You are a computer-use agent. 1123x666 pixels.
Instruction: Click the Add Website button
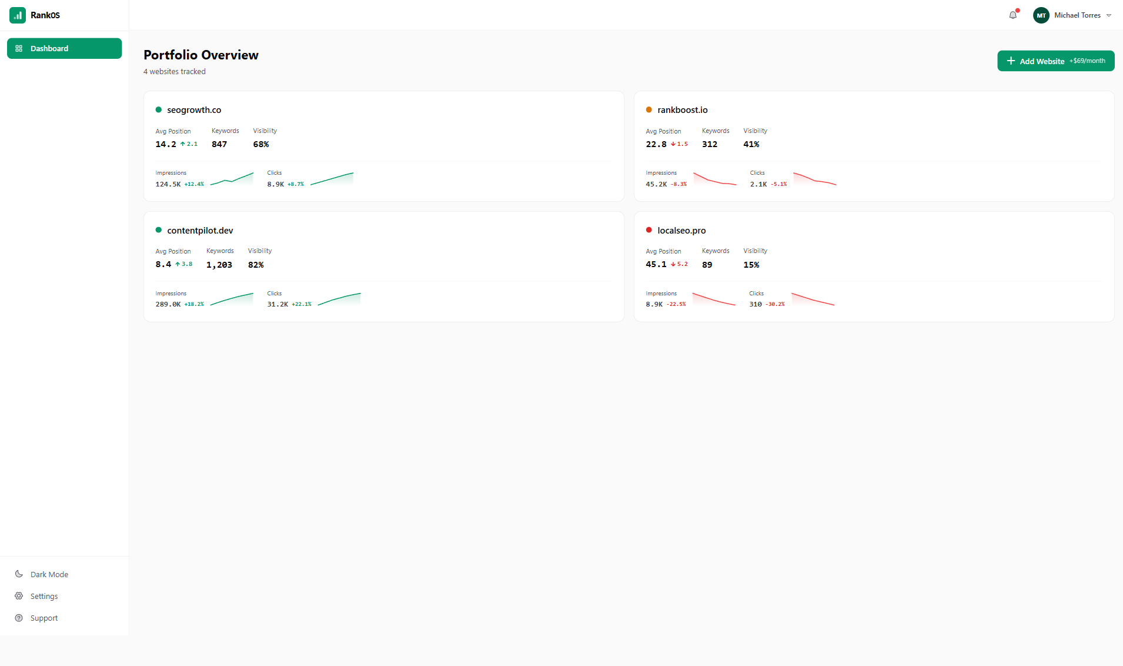1055,61
